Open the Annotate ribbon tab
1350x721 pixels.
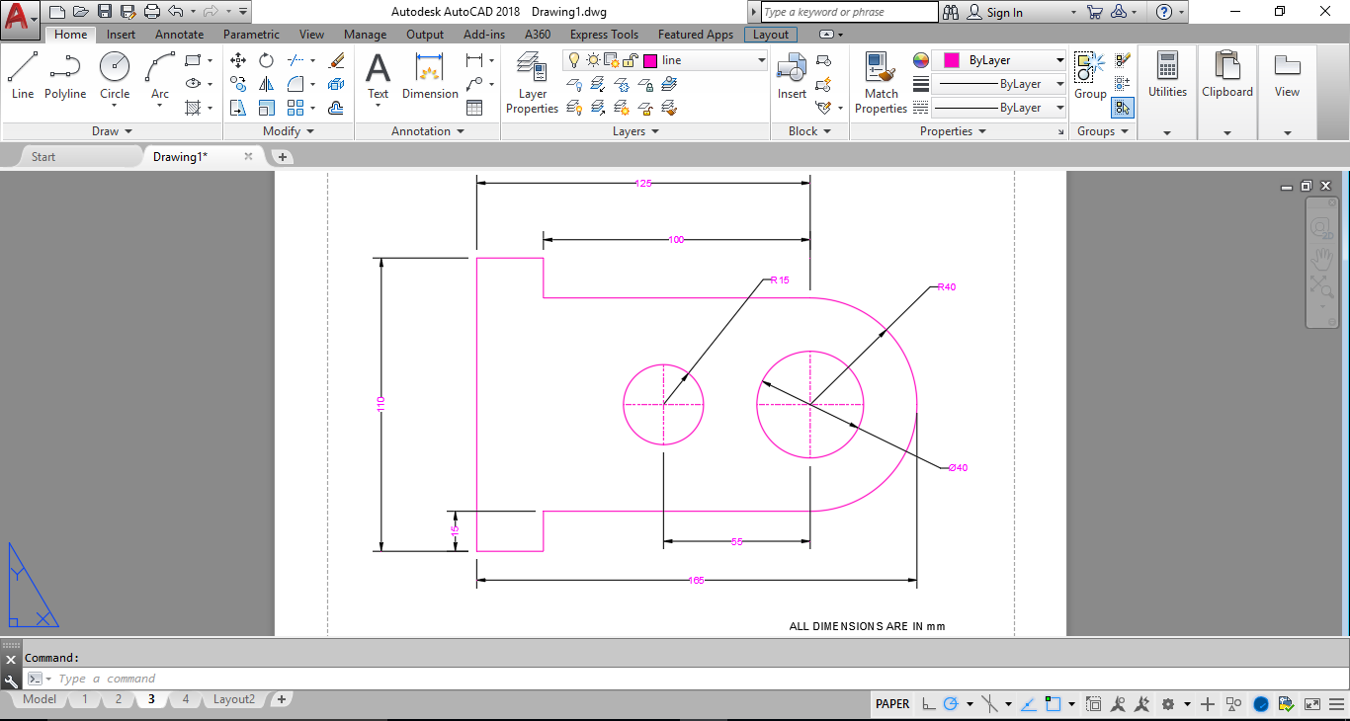179,35
